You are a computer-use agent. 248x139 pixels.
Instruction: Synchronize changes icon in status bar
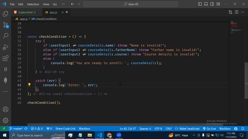point(26,129)
